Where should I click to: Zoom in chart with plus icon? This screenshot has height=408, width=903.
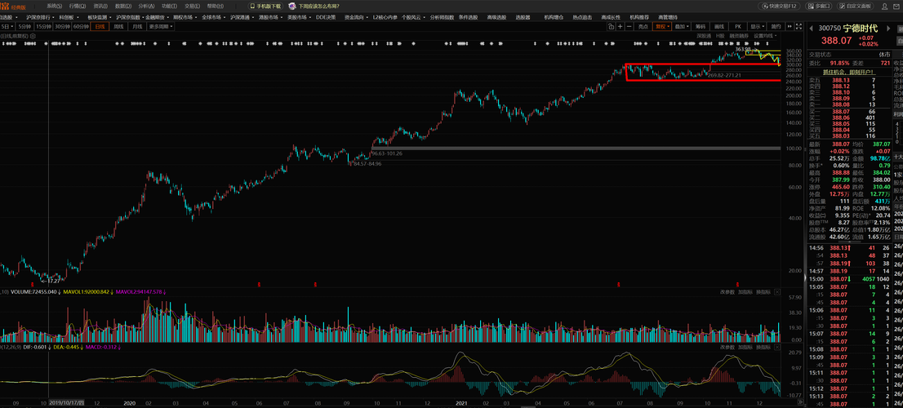coord(621,26)
